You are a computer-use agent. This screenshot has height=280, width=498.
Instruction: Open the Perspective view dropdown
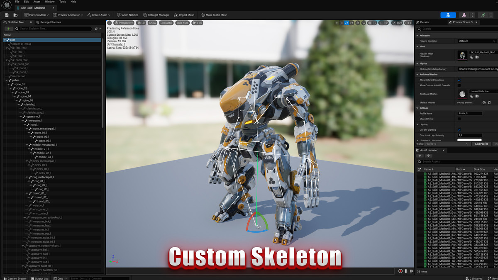click(x=124, y=23)
